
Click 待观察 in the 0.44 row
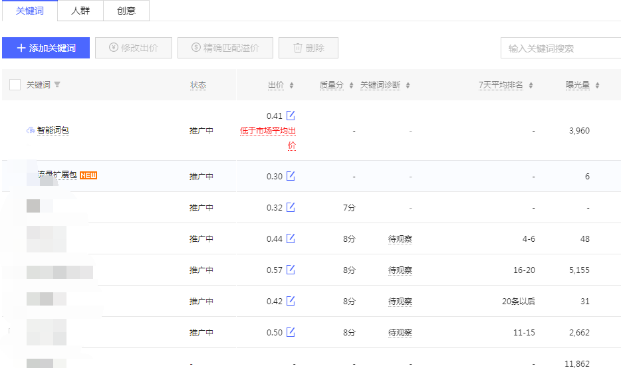pos(400,239)
